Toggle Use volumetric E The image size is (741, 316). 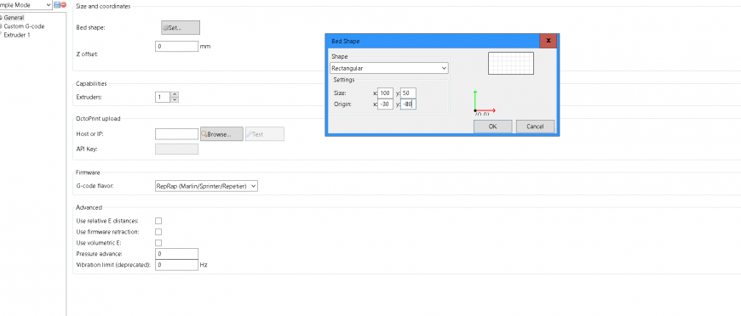[x=158, y=243]
